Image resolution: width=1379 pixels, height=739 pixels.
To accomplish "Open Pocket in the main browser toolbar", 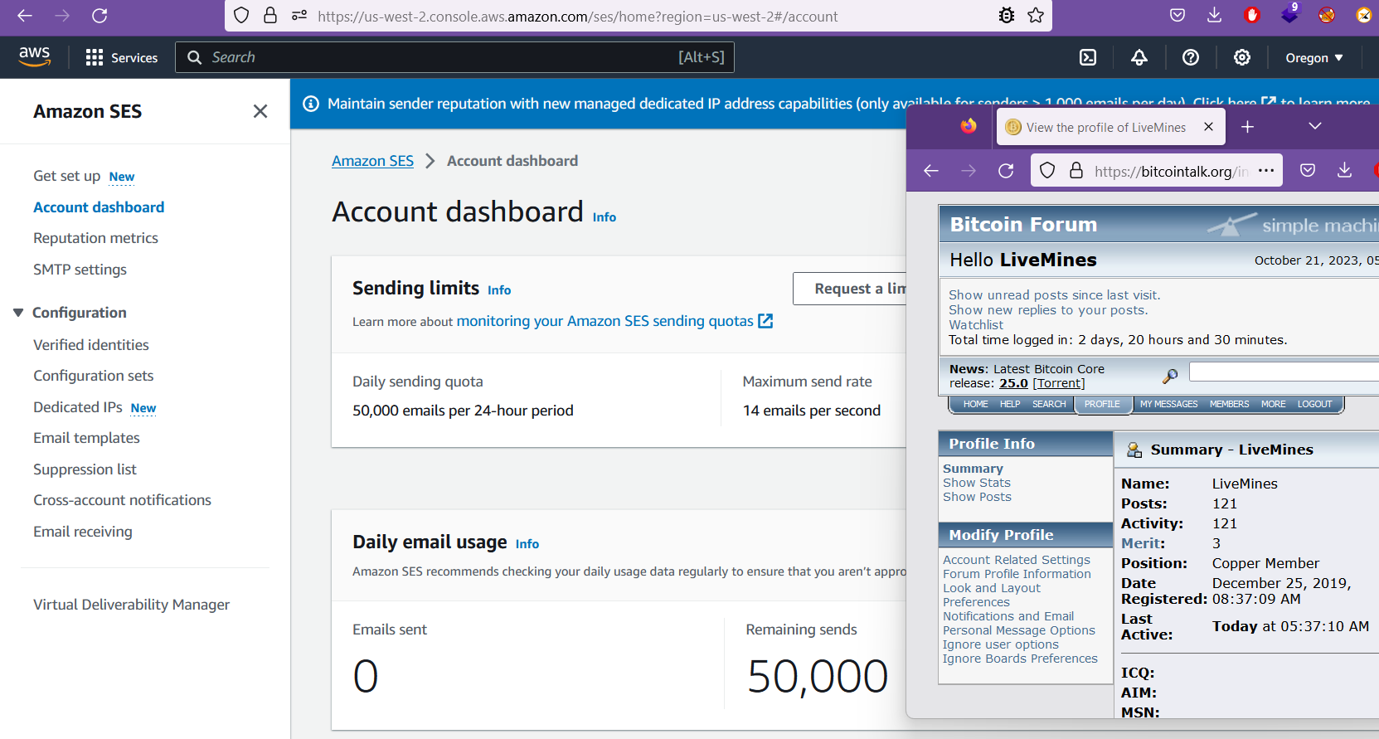I will (1177, 15).
